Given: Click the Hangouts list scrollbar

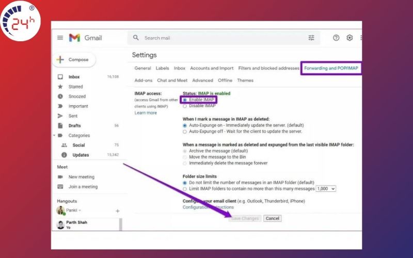Looking at the screenshot, I should pyautogui.click(x=121, y=224).
